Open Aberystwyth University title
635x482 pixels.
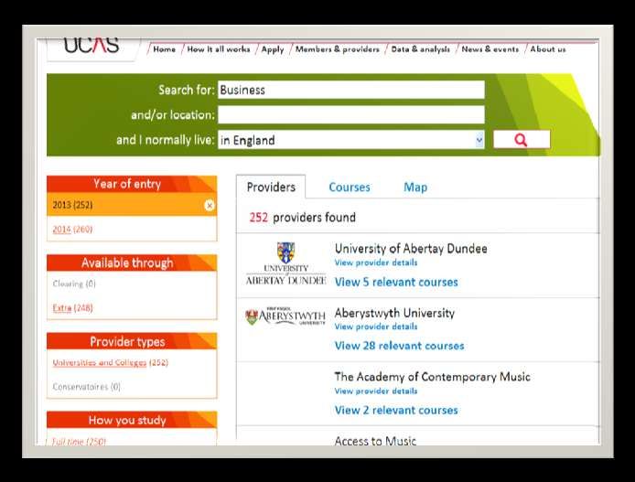point(394,313)
